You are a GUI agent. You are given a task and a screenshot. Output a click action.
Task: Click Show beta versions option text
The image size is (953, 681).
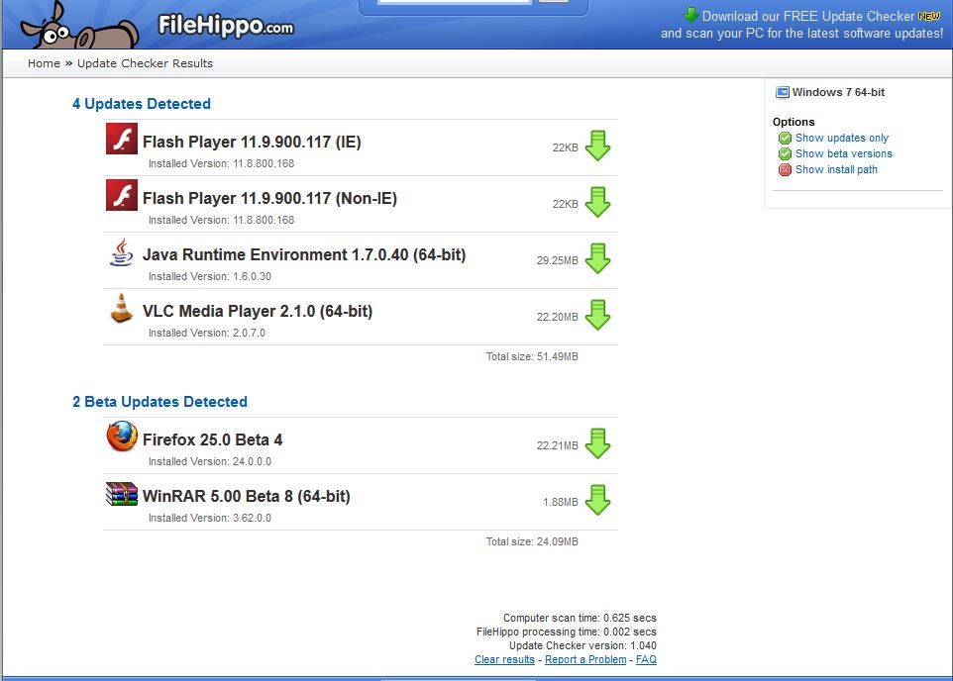tap(844, 153)
